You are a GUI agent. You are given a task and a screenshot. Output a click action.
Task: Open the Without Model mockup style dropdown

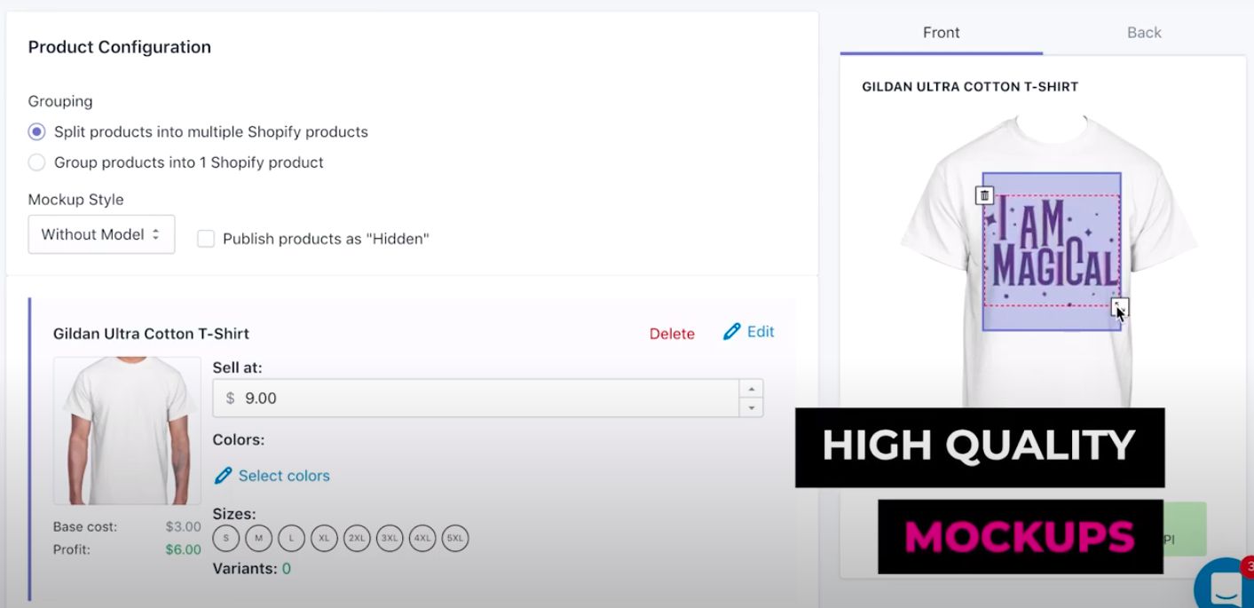point(101,234)
